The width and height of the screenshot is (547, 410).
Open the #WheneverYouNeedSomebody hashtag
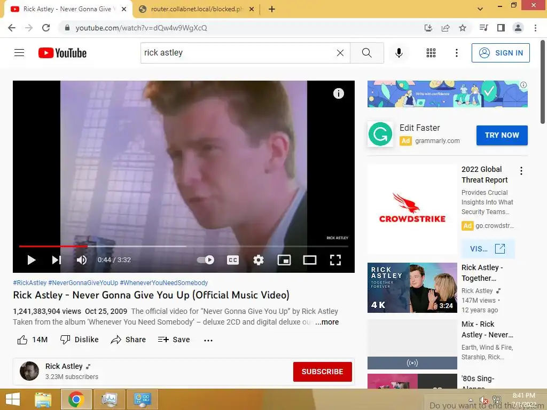point(163,283)
